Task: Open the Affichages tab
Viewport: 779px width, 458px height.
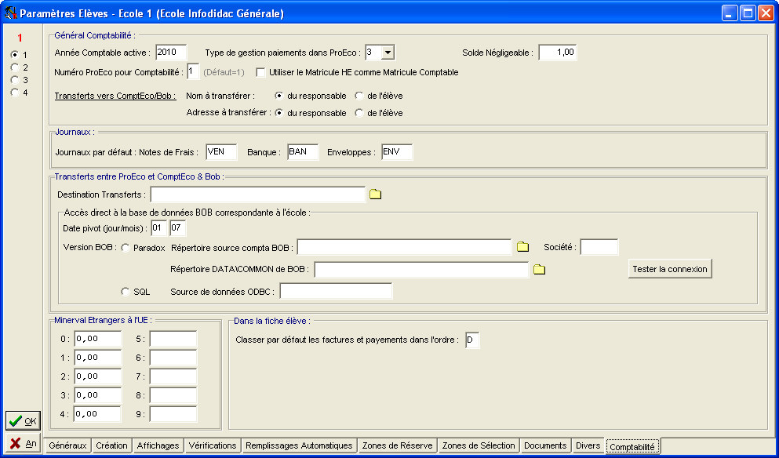Action: point(158,445)
